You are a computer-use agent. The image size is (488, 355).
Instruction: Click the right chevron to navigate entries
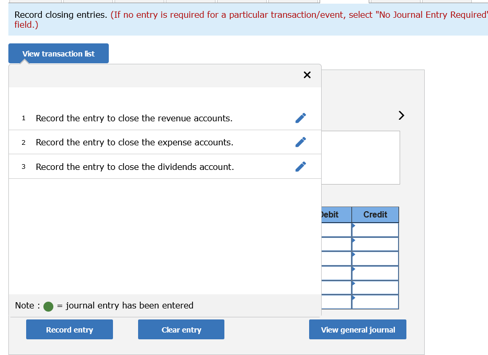401,115
